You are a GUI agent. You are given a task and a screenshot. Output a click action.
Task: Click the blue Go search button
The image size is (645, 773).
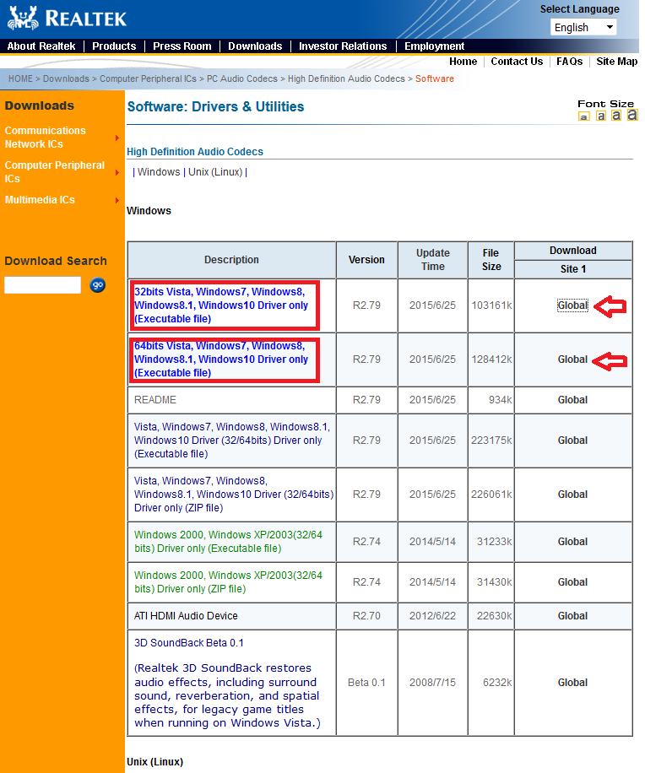tap(98, 285)
